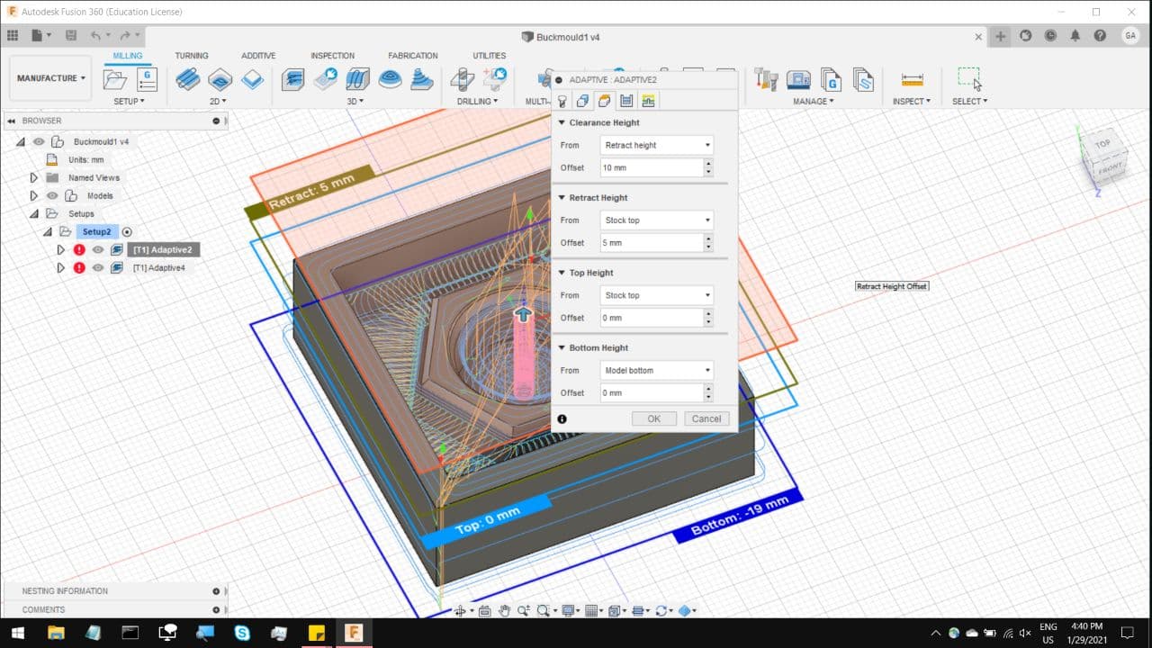The height and width of the screenshot is (648, 1152).
Task: Open the Help question mark
Action: pyautogui.click(x=1100, y=36)
